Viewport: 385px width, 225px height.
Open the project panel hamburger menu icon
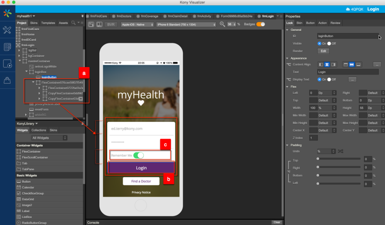82,23
